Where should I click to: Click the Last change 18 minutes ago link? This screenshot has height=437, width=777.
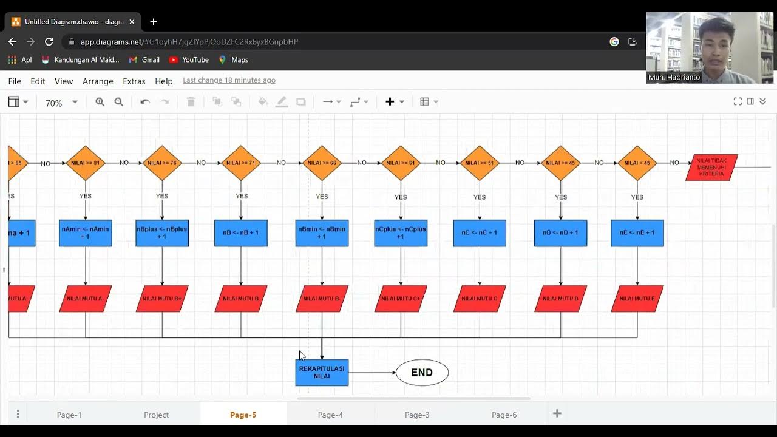point(229,80)
